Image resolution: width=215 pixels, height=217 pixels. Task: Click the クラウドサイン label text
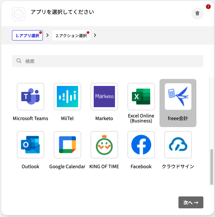(x=178, y=167)
